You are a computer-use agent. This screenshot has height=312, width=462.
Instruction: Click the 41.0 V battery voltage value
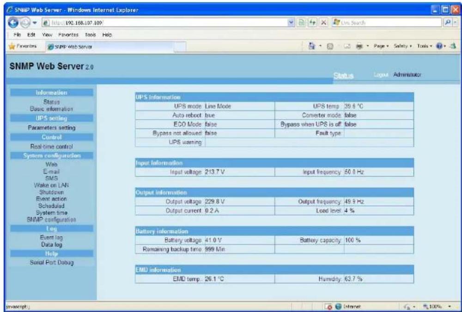213,240
